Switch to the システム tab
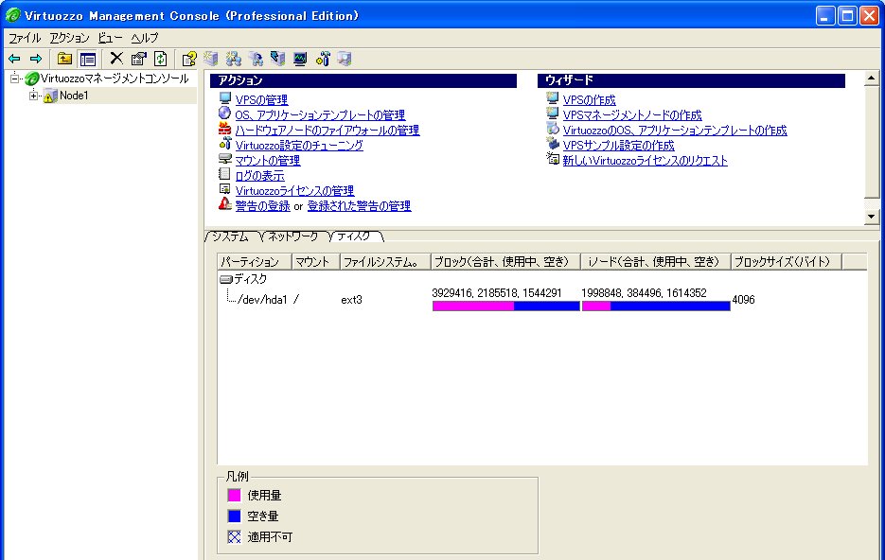885x560 pixels. click(x=231, y=236)
